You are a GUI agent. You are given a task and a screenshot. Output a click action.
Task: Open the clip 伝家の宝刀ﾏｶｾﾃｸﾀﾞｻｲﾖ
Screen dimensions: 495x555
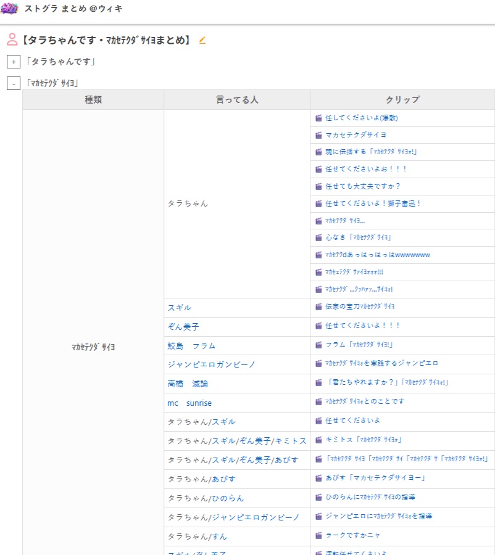tap(360, 306)
